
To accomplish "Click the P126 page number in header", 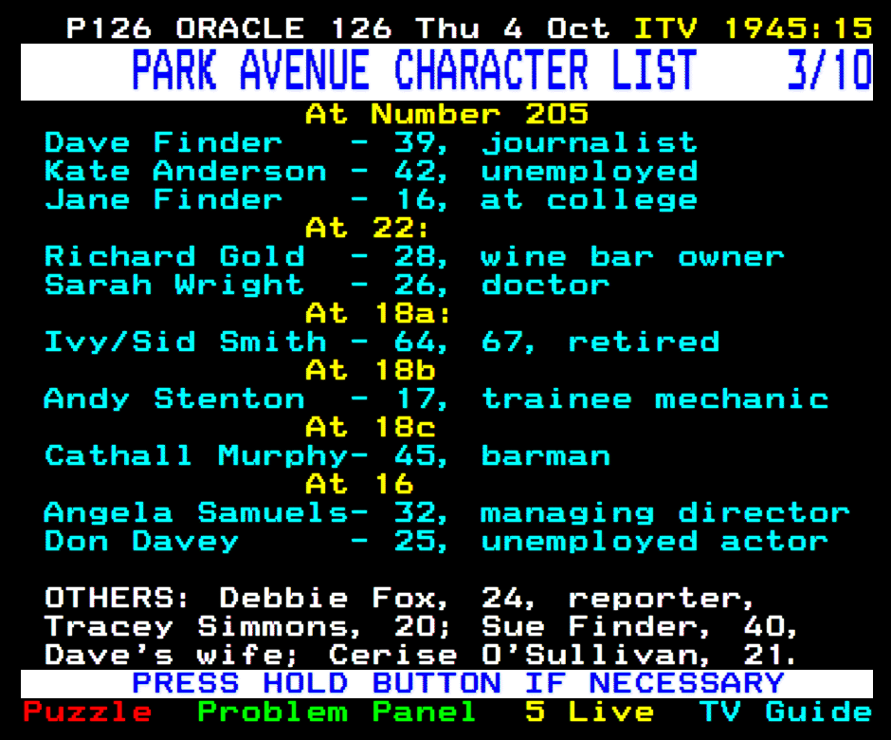I will coord(109,28).
